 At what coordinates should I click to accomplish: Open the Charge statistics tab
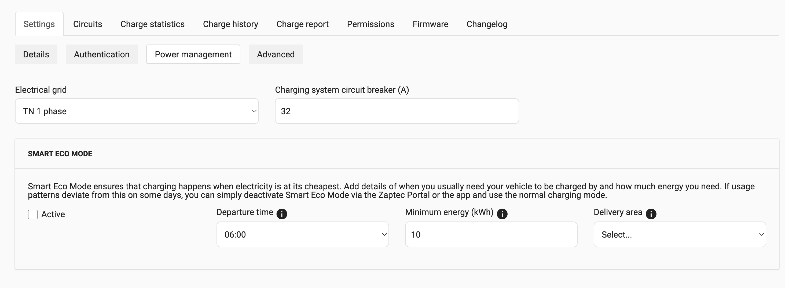[x=152, y=24]
